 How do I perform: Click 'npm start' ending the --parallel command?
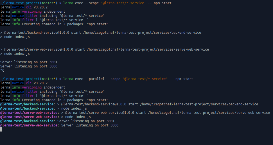point(184,79)
